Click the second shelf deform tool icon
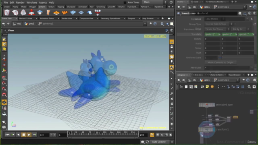Screen dimensions: 258x145 [15, 12]
